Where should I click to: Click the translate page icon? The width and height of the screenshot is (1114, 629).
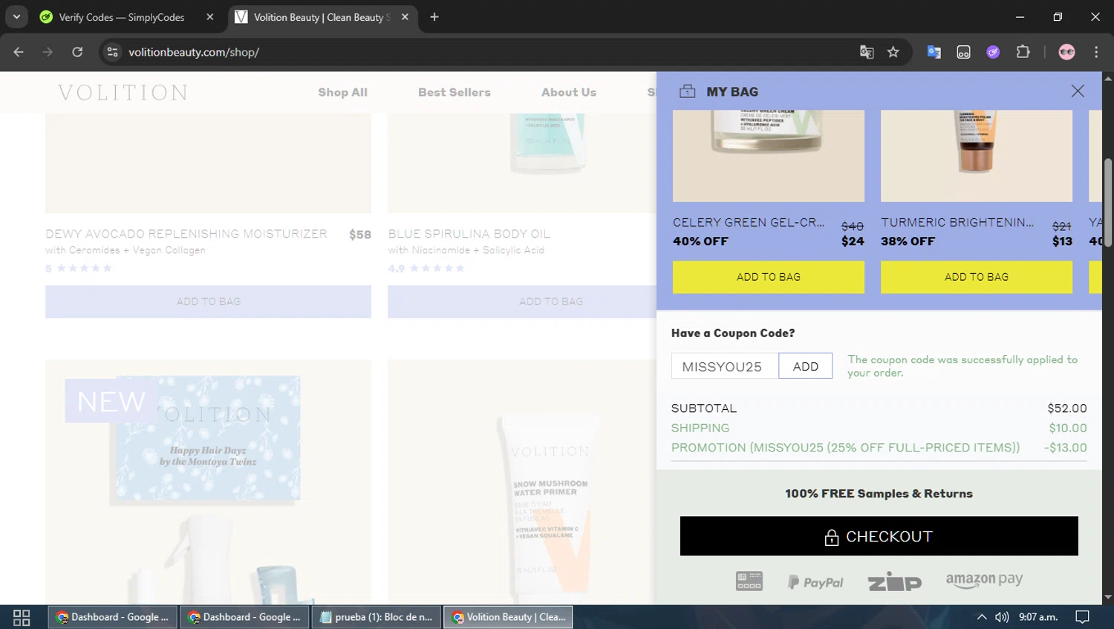coord(867,52)
